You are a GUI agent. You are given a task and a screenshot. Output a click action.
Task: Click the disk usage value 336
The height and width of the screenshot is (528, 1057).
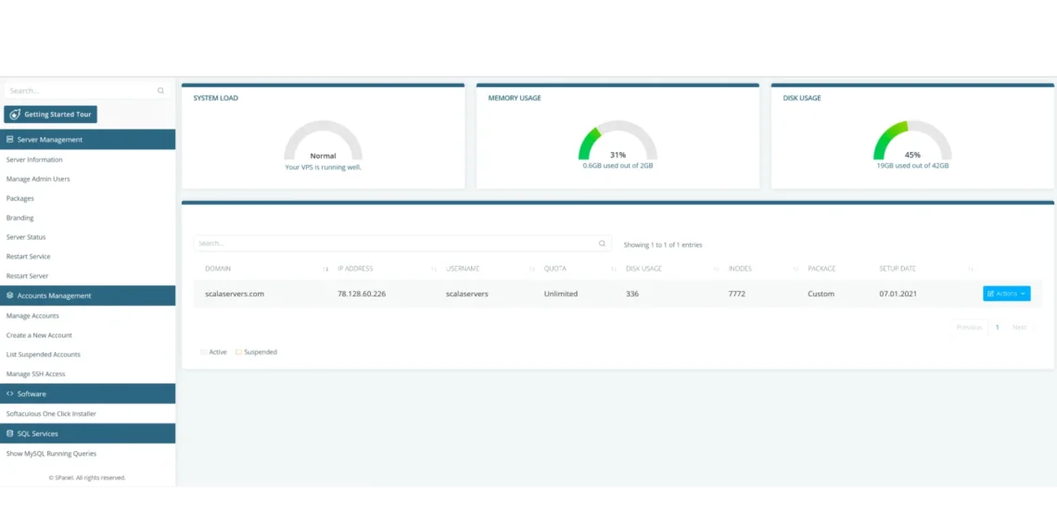632,295
